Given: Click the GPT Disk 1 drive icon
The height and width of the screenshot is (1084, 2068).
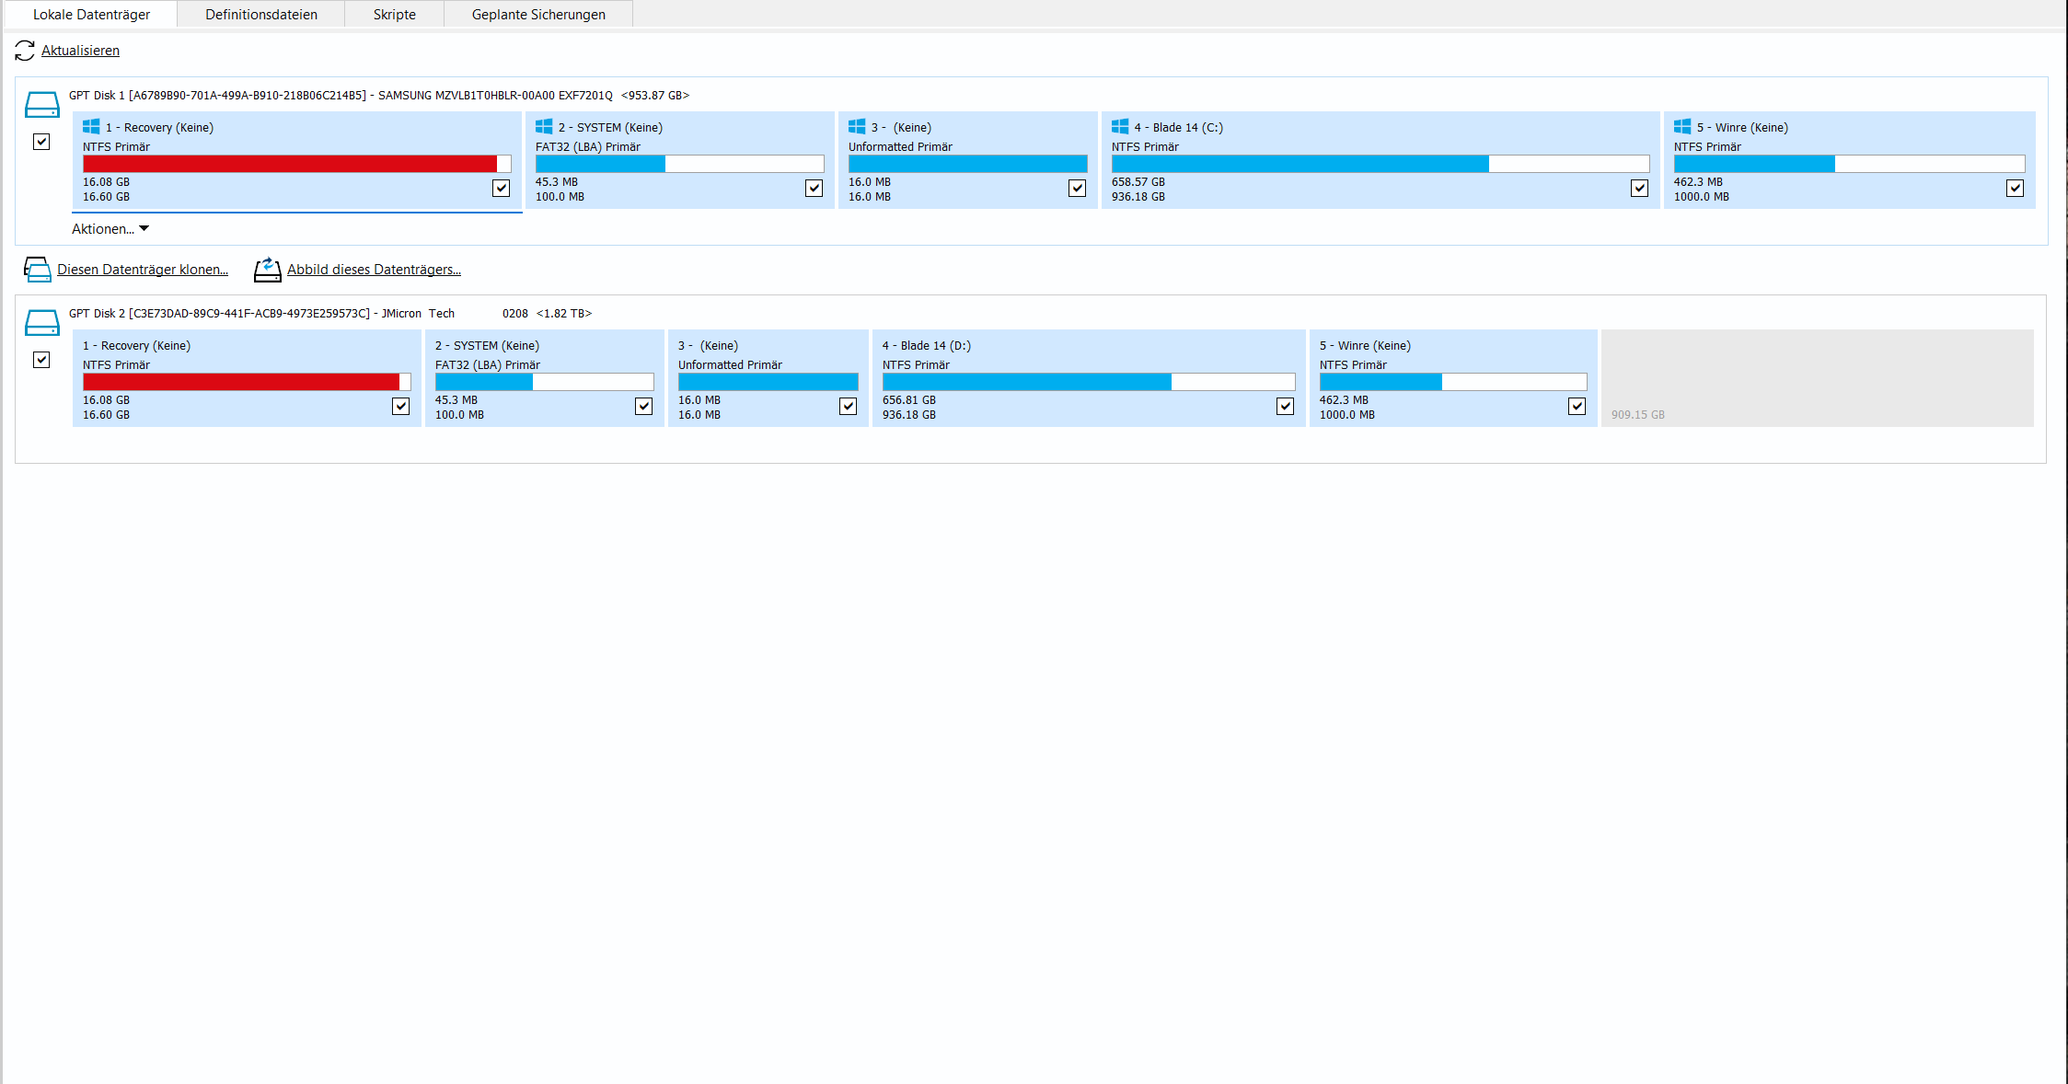Looking at the screenshot, I should tap(41, 105).
